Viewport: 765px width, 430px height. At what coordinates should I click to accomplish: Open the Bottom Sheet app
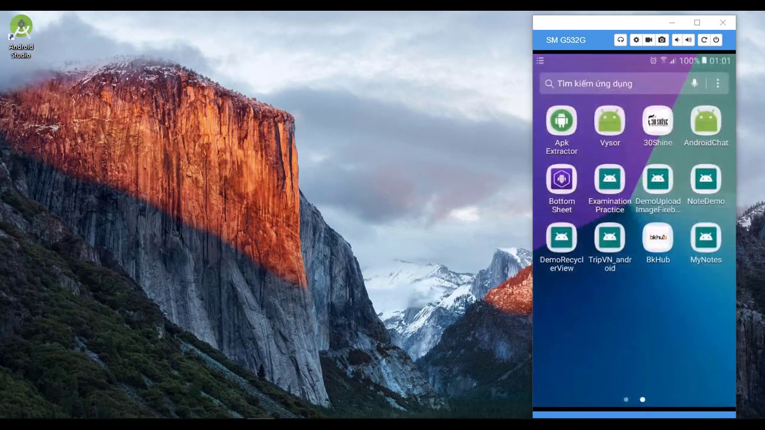click(x=562, y=189)
